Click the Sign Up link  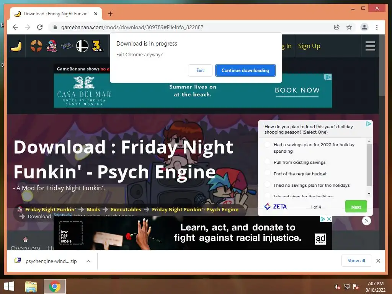[x=309, y=46]
